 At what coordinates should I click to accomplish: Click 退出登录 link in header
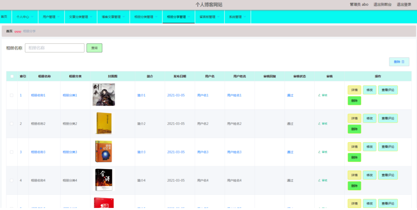pyautogui.click(x=404, y=4)
